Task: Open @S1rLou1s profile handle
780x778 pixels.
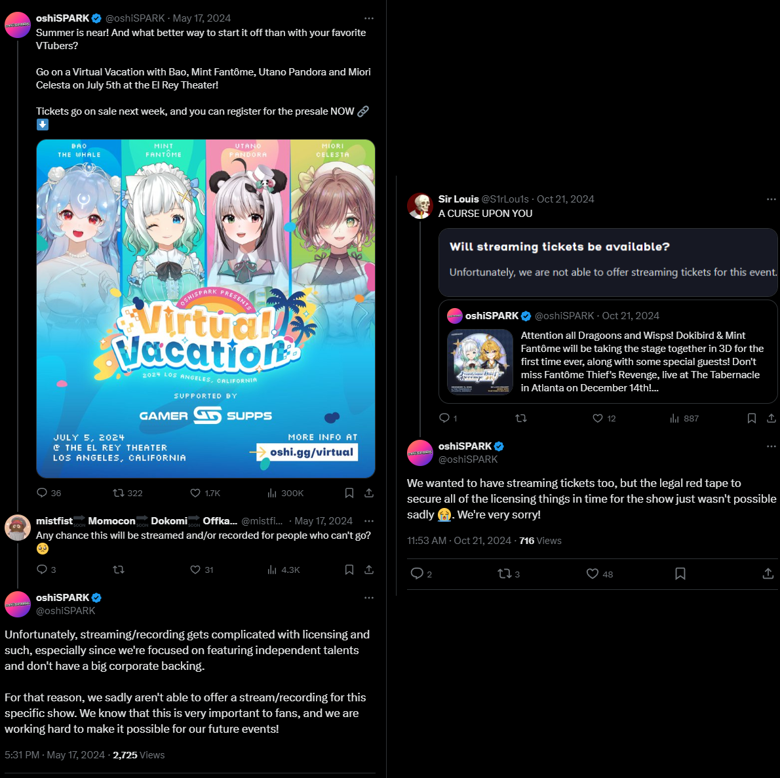Action: [505, 199]
